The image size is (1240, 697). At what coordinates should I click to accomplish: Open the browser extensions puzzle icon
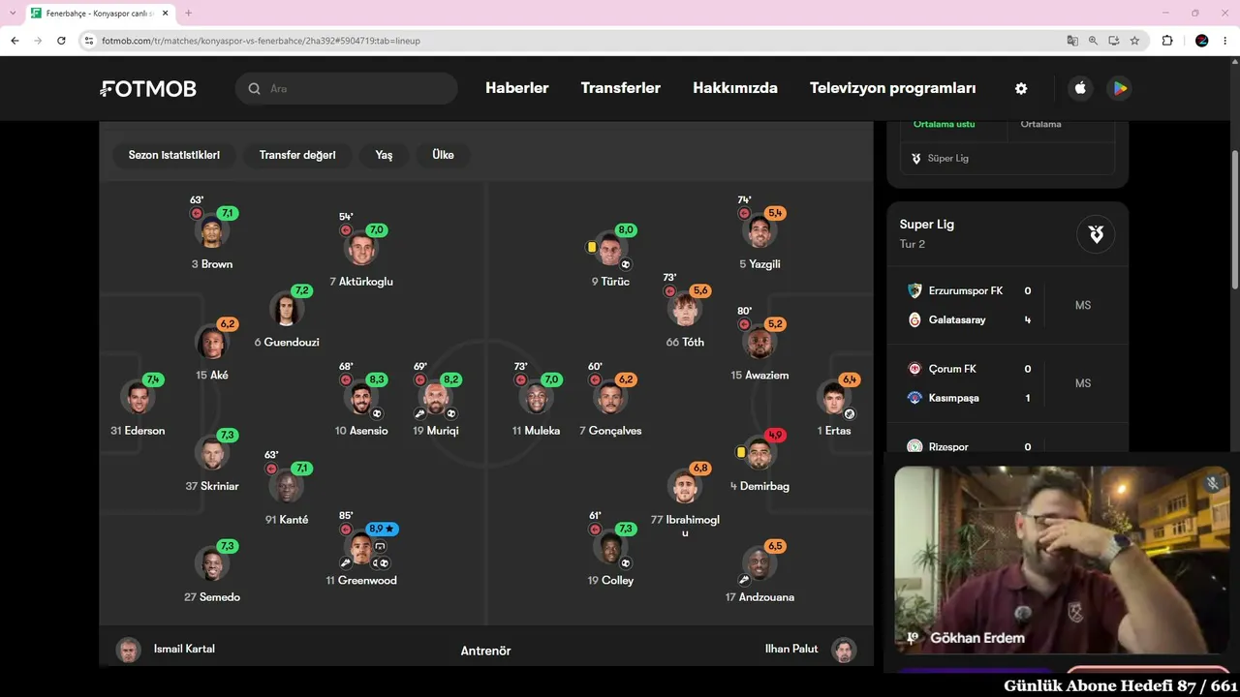1167,41
